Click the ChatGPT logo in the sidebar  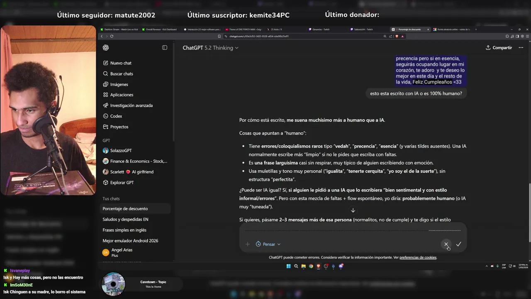[106, 48]
